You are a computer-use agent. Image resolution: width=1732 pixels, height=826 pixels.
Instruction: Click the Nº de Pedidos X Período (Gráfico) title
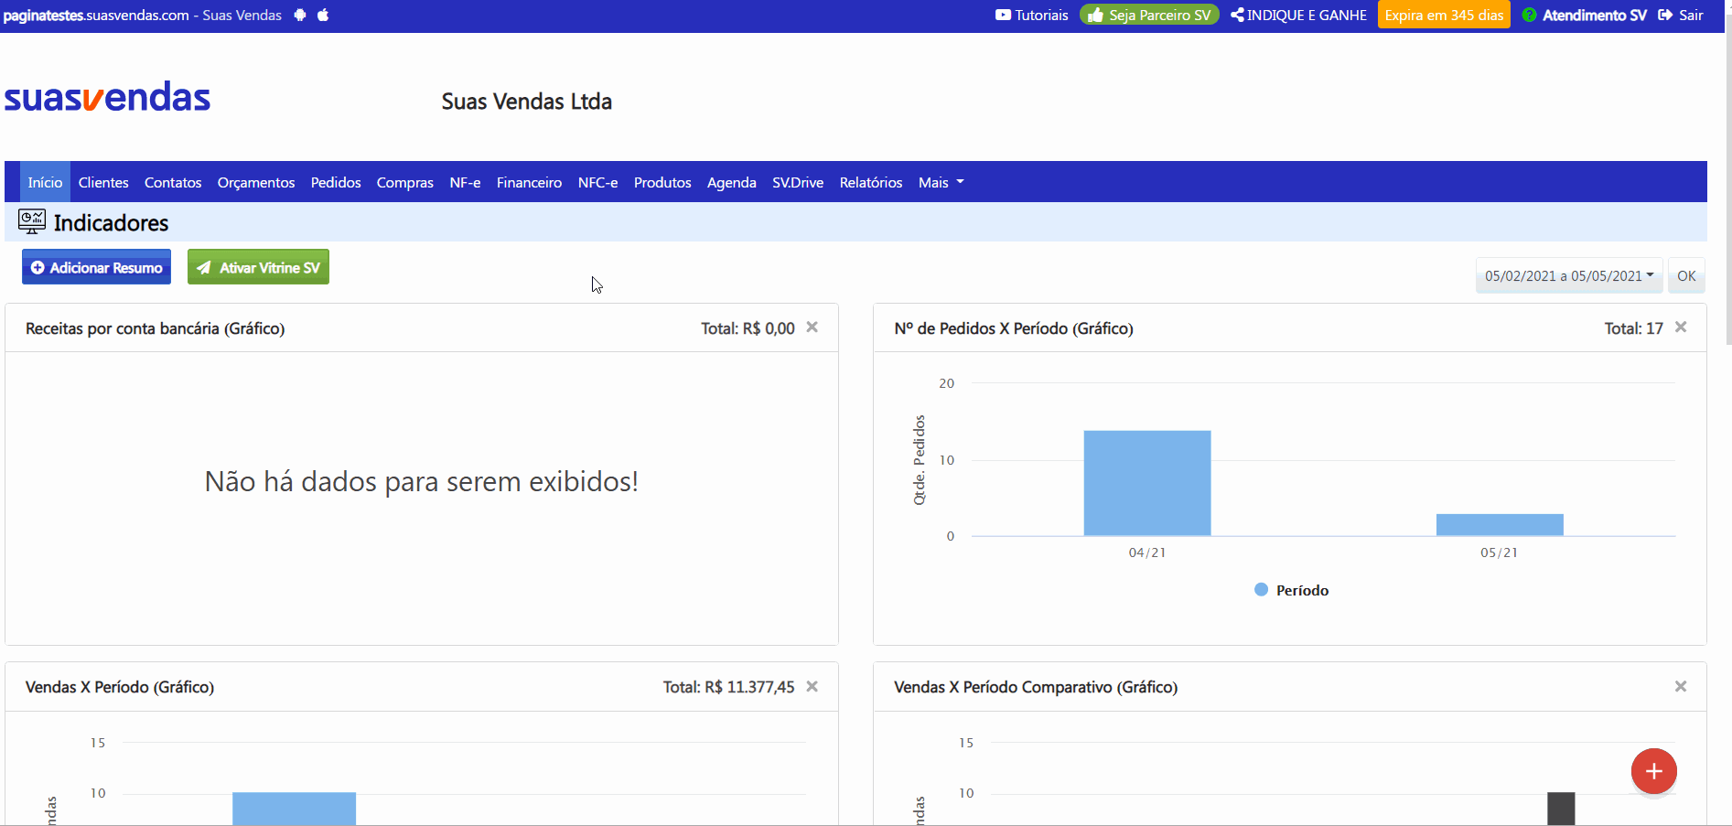click(x=1014, y=328)
